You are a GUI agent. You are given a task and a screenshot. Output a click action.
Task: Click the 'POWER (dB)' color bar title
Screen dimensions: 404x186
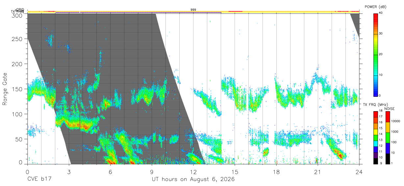(375, 7)
